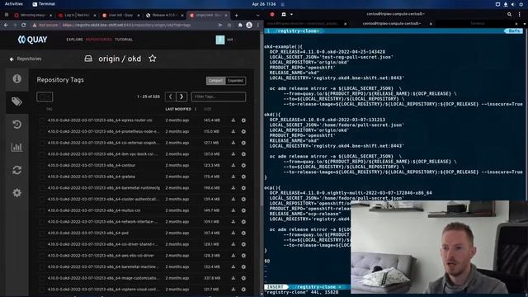Open the new-terminal dropdown arrow

point(291,15)
